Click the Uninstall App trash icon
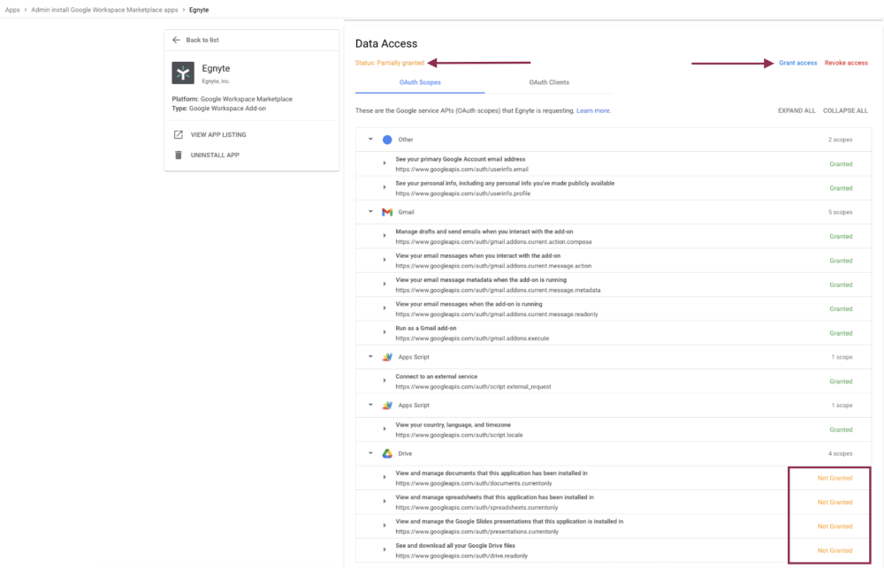The height and width of the screenshot is (568, 884). coord(179,155)
